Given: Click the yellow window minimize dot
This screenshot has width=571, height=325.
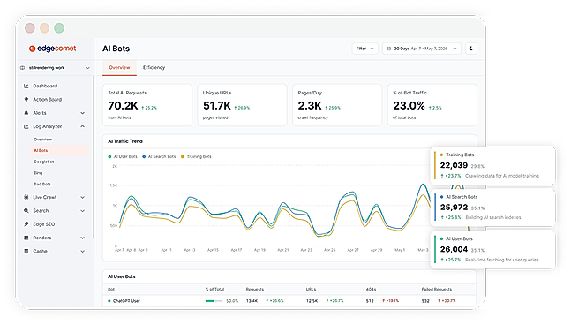Looking at the screenshot, I should click(x=44, y=28).
